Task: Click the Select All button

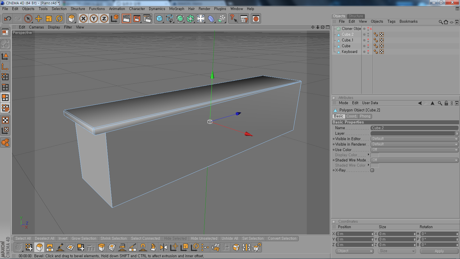Action: coord(23,239)
